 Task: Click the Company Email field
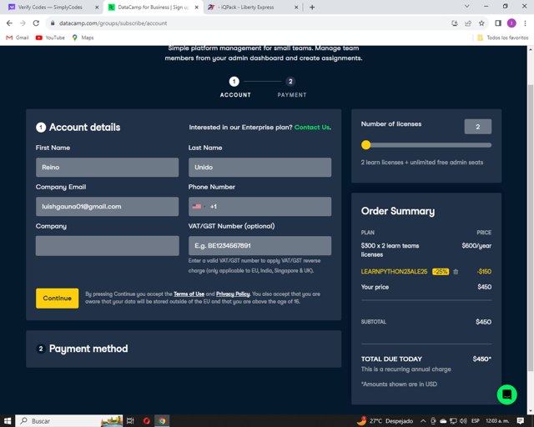pyautogui.click(x=107, y=206)
